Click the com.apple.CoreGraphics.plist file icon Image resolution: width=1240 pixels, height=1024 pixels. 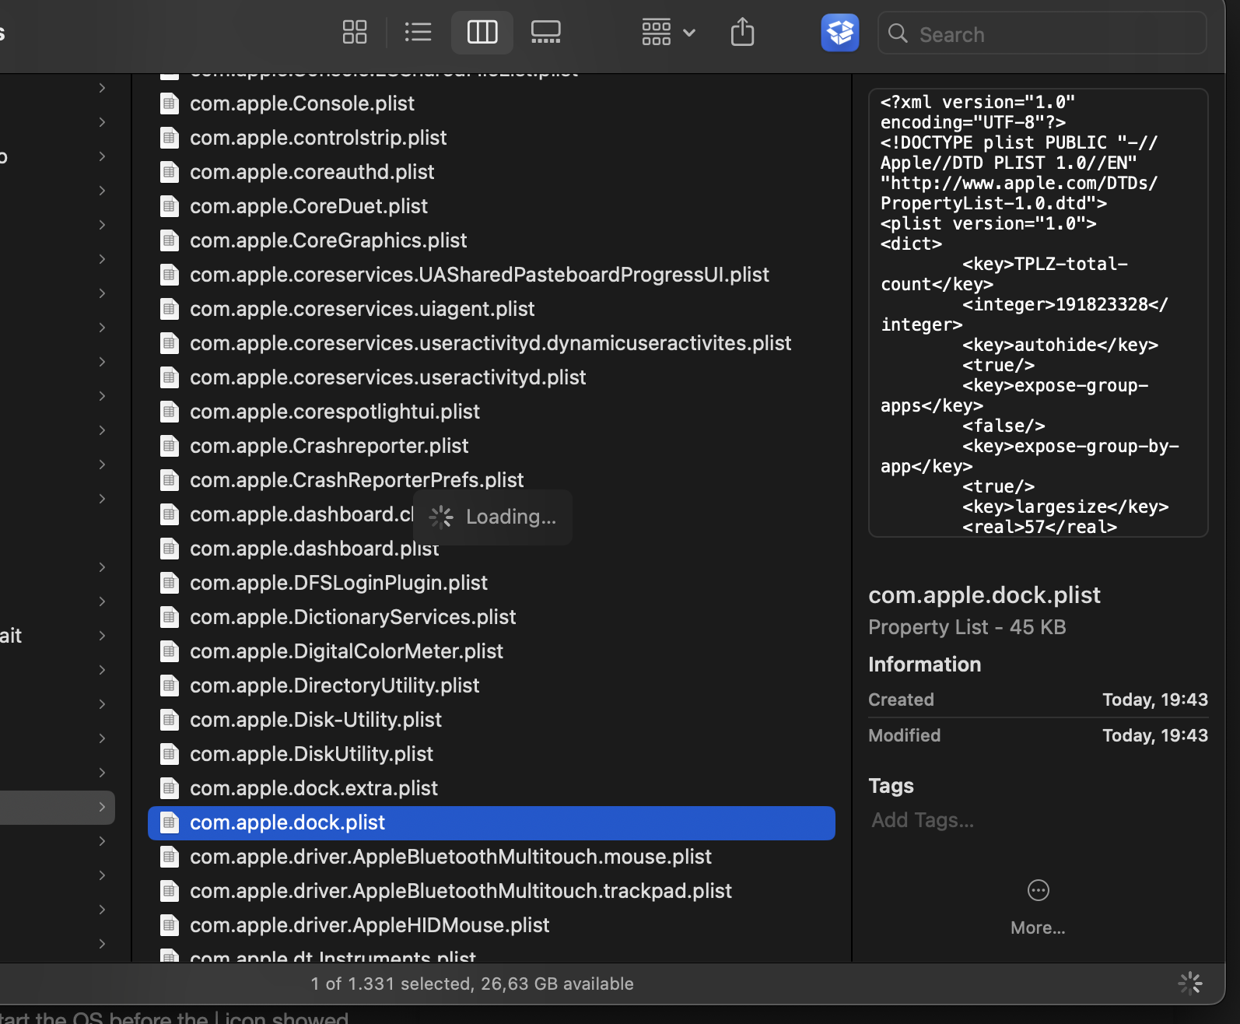pyautogui.click(x=170, y=240)
